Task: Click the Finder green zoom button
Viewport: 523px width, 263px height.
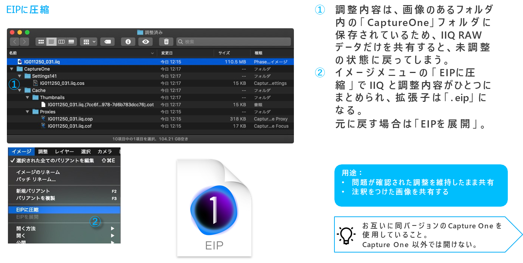Action: pyautogui.click(x=27, y=33)
